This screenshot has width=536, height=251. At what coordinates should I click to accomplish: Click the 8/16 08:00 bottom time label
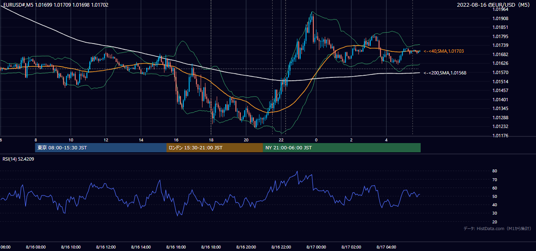[x=36, y=247]
